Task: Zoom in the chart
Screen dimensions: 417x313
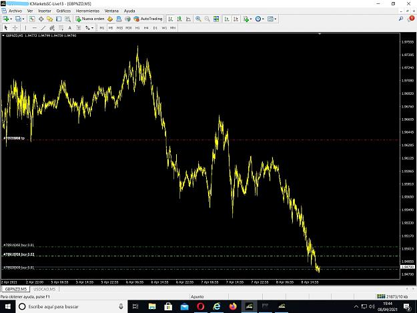Action: 198,19
